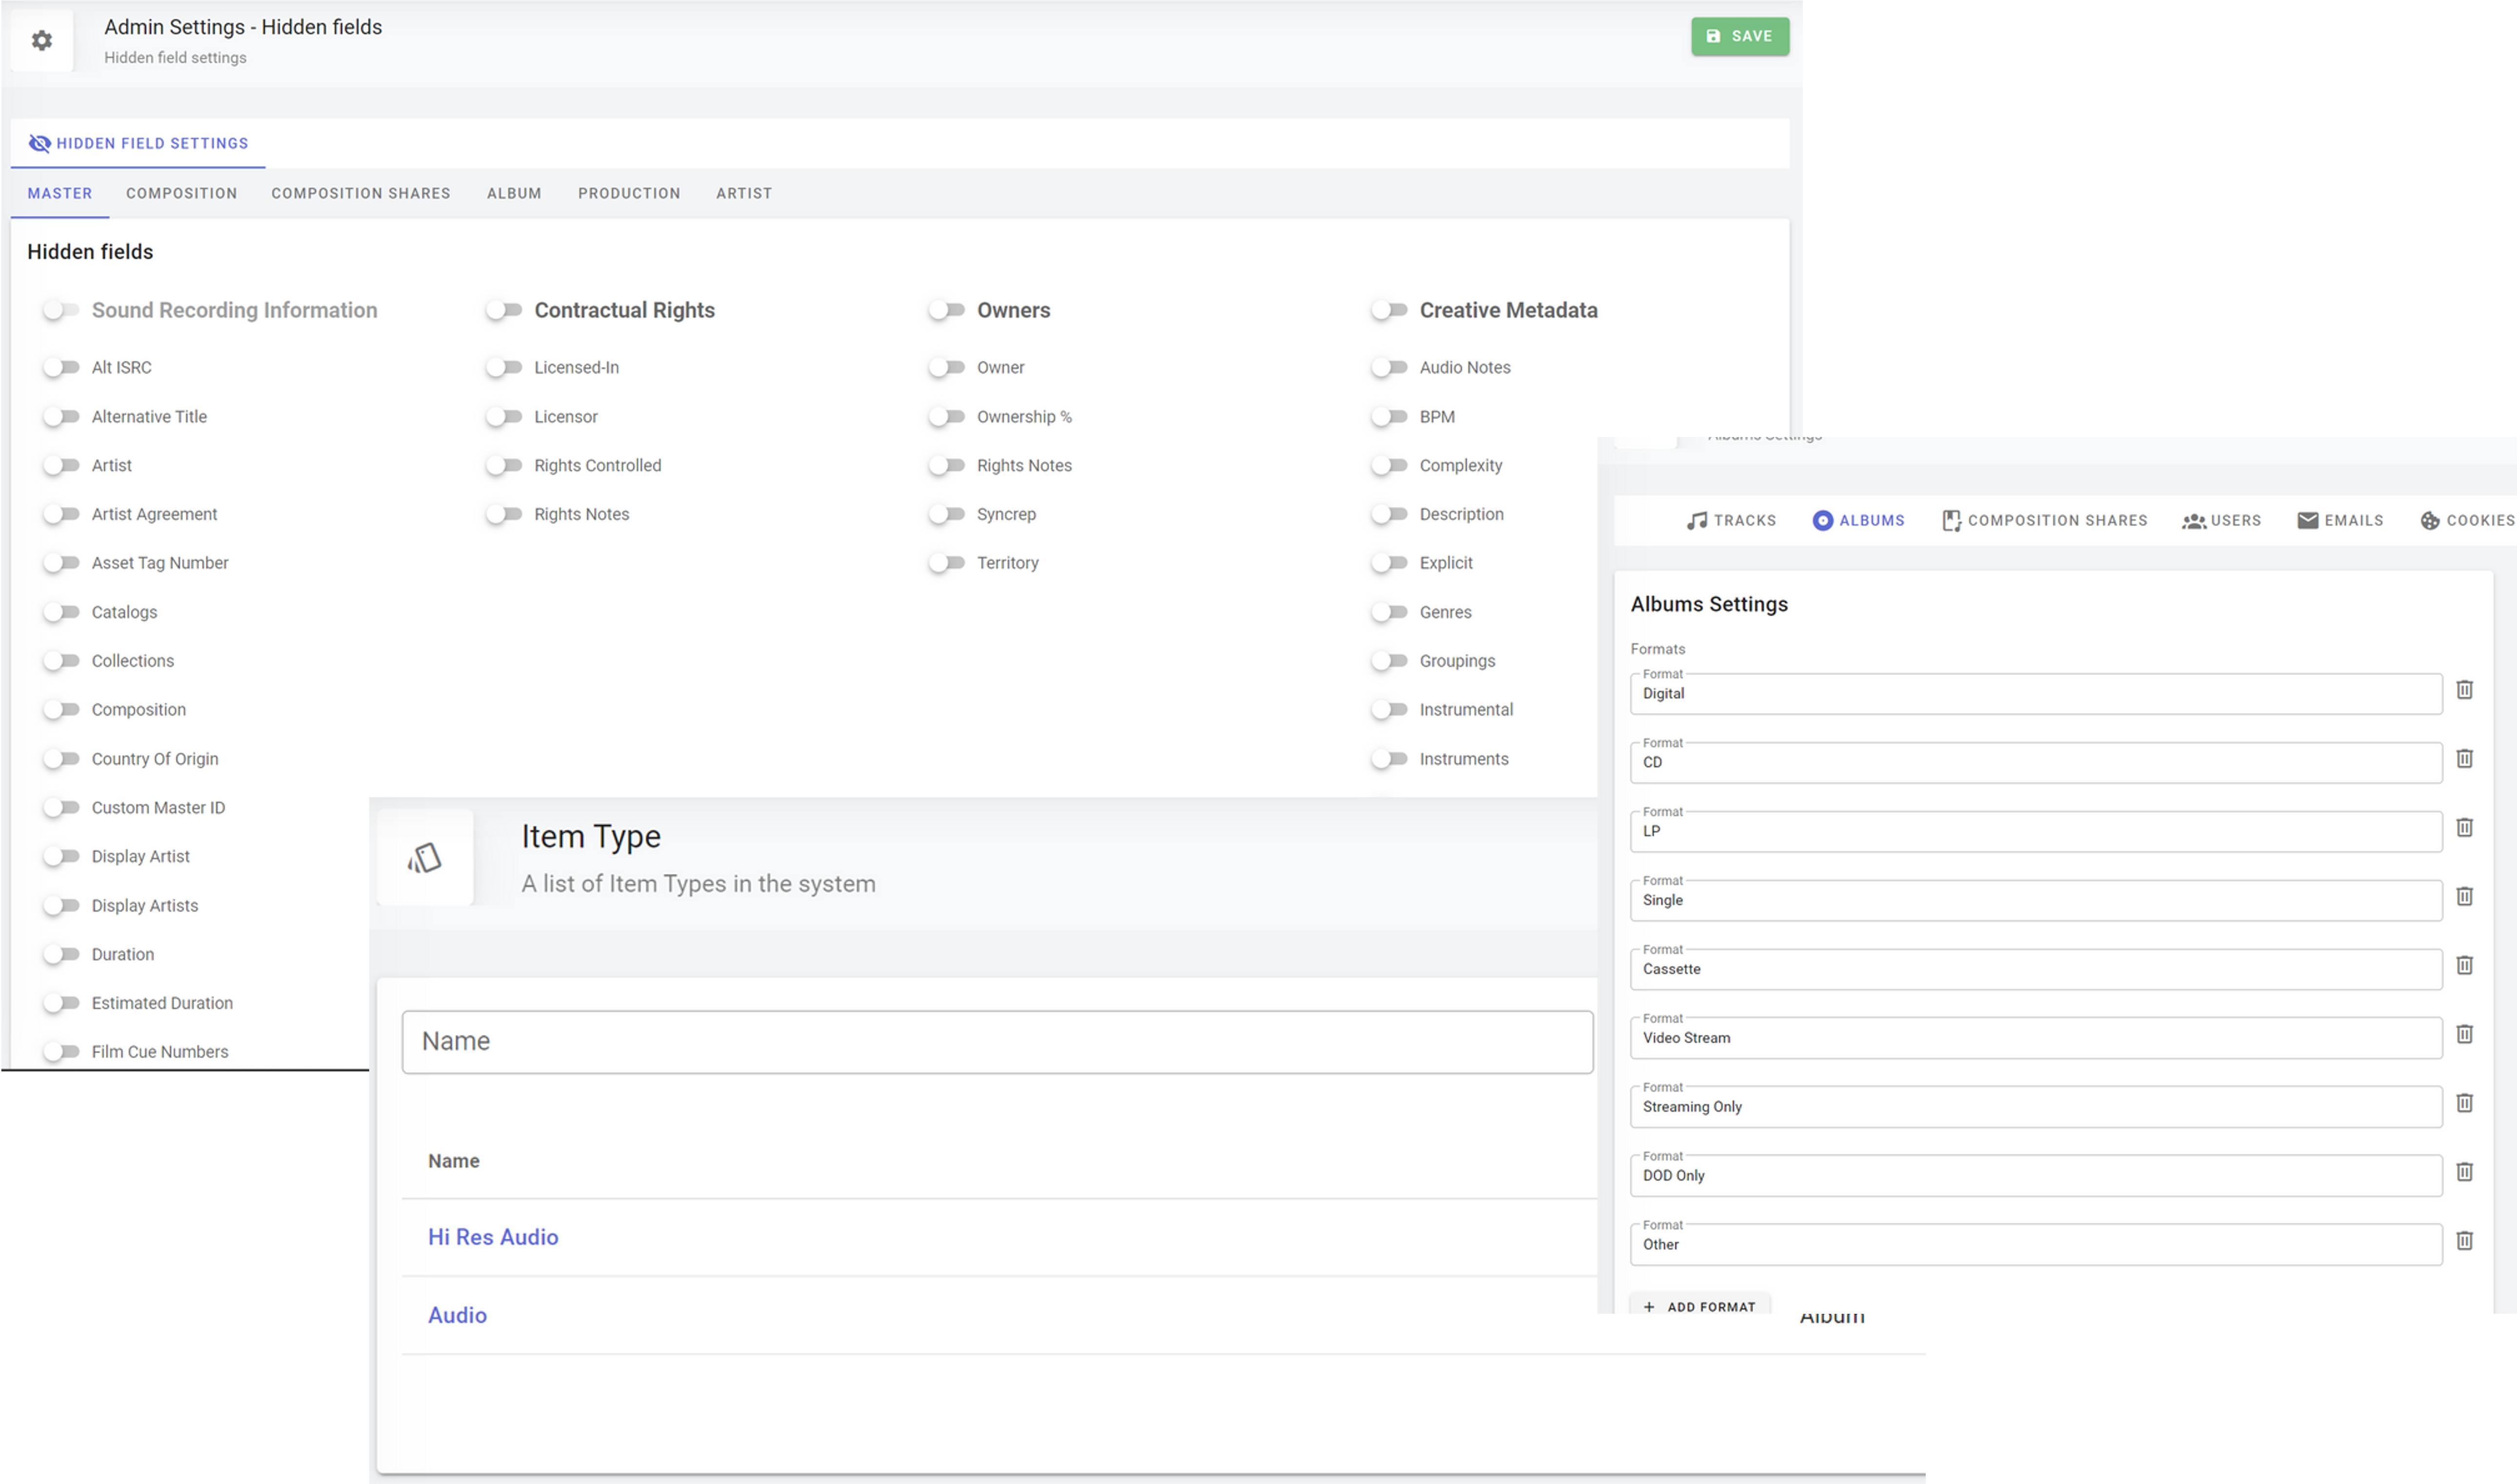
Task: Toggle the Contractual Rights group switch
Action: [504, 310]
